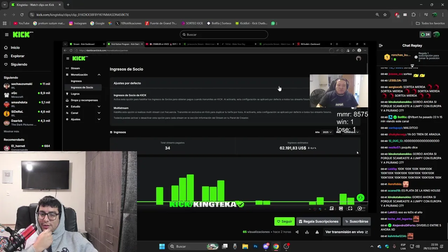Image resolution: width=448 pixels, height=252 pixels.
Task: Open the smashdota followed channel
Action: click(27, 104)
